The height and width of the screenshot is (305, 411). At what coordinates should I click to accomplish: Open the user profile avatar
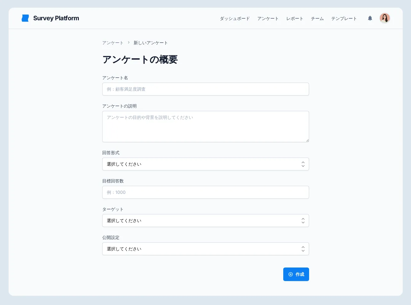tap(385, 18)
